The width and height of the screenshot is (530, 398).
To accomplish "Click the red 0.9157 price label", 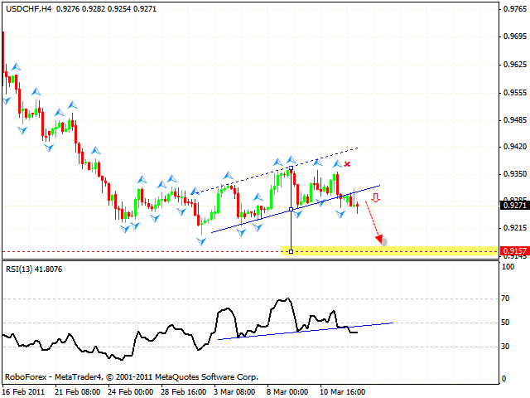I will [513, 250].
